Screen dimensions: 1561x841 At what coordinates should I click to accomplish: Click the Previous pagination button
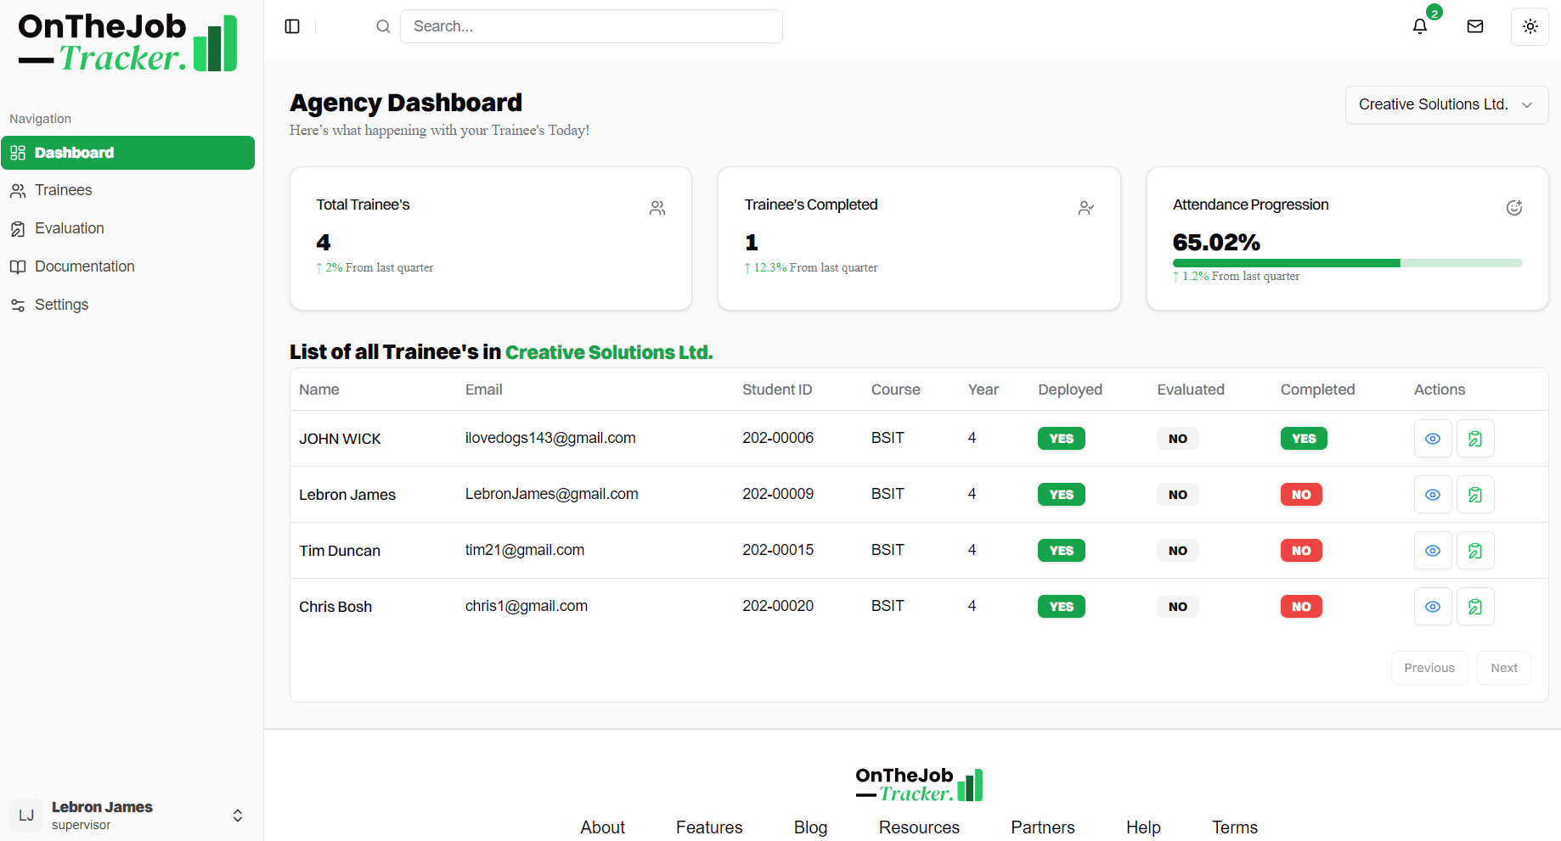click(x=1429, y=668)
